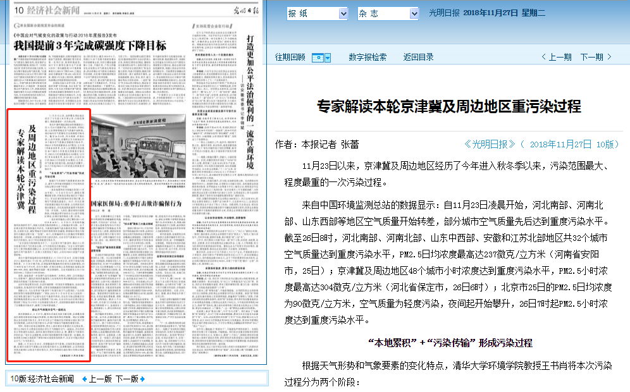The image size is (630, 392).
Task: Open the 《光明日报》 source link
Action: tap(490, 144)
